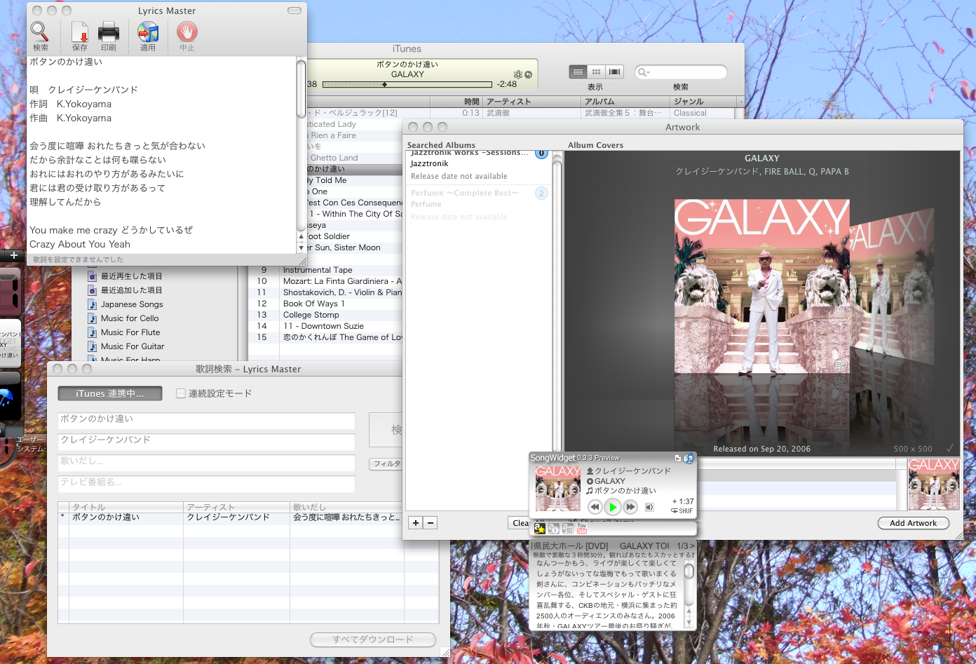Screen dimensions: 976x664
Task: Open the Music for Cello playlist
Action: point(130,318)
